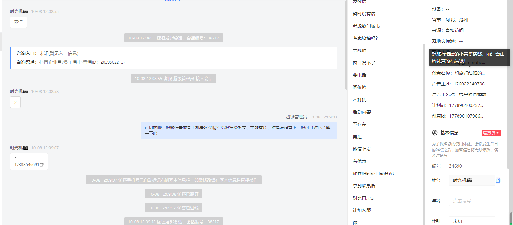Select quick reply 暂时没有店
The width and height of the screenshot is (513, 225).
click(x=364, y=14)
